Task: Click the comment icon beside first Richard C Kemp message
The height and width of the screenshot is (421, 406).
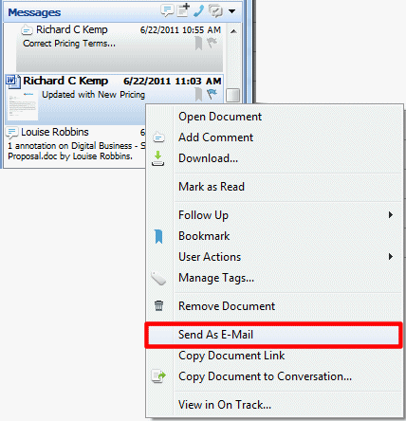Action: (x=27, y=30)
